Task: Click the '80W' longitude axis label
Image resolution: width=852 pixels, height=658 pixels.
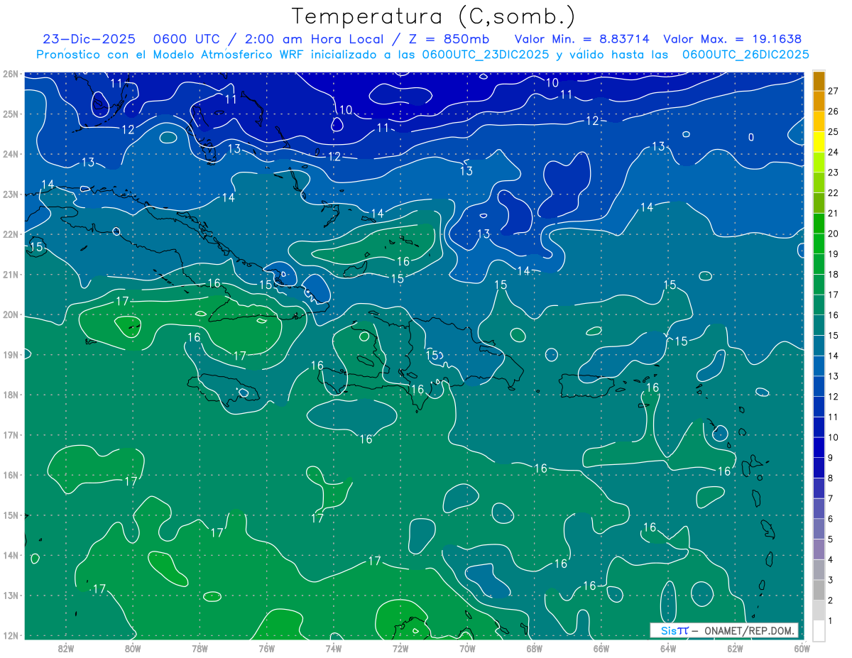Action: point(133,648)
